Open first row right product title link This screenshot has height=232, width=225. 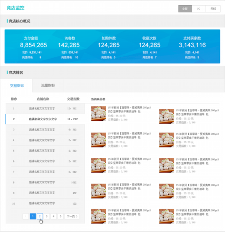198,112
